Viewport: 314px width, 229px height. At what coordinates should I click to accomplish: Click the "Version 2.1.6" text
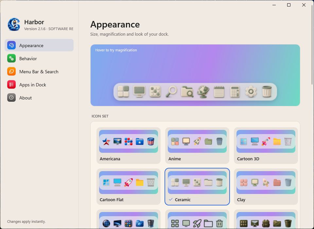click(35, 29)
